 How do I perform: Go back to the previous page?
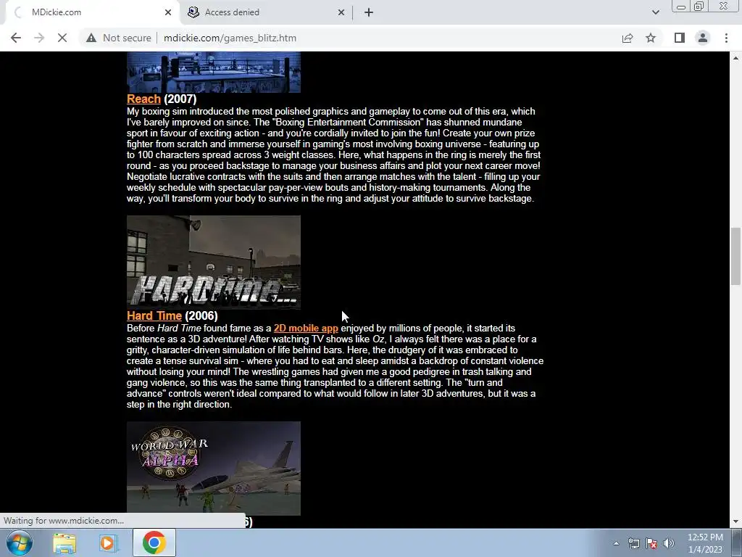pos(16,38)
